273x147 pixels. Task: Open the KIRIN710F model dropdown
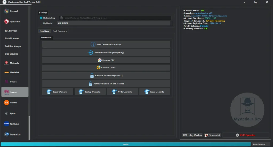pyautogui.click(x=114, y=24)
